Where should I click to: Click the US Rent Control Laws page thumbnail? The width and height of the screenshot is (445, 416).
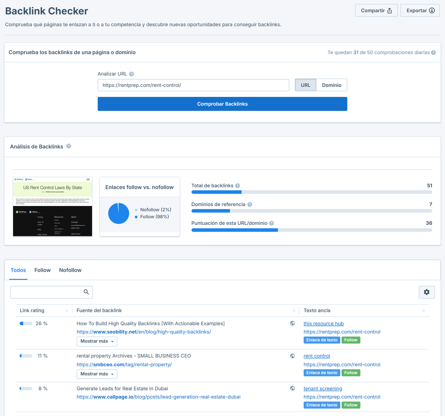(53, 207)
